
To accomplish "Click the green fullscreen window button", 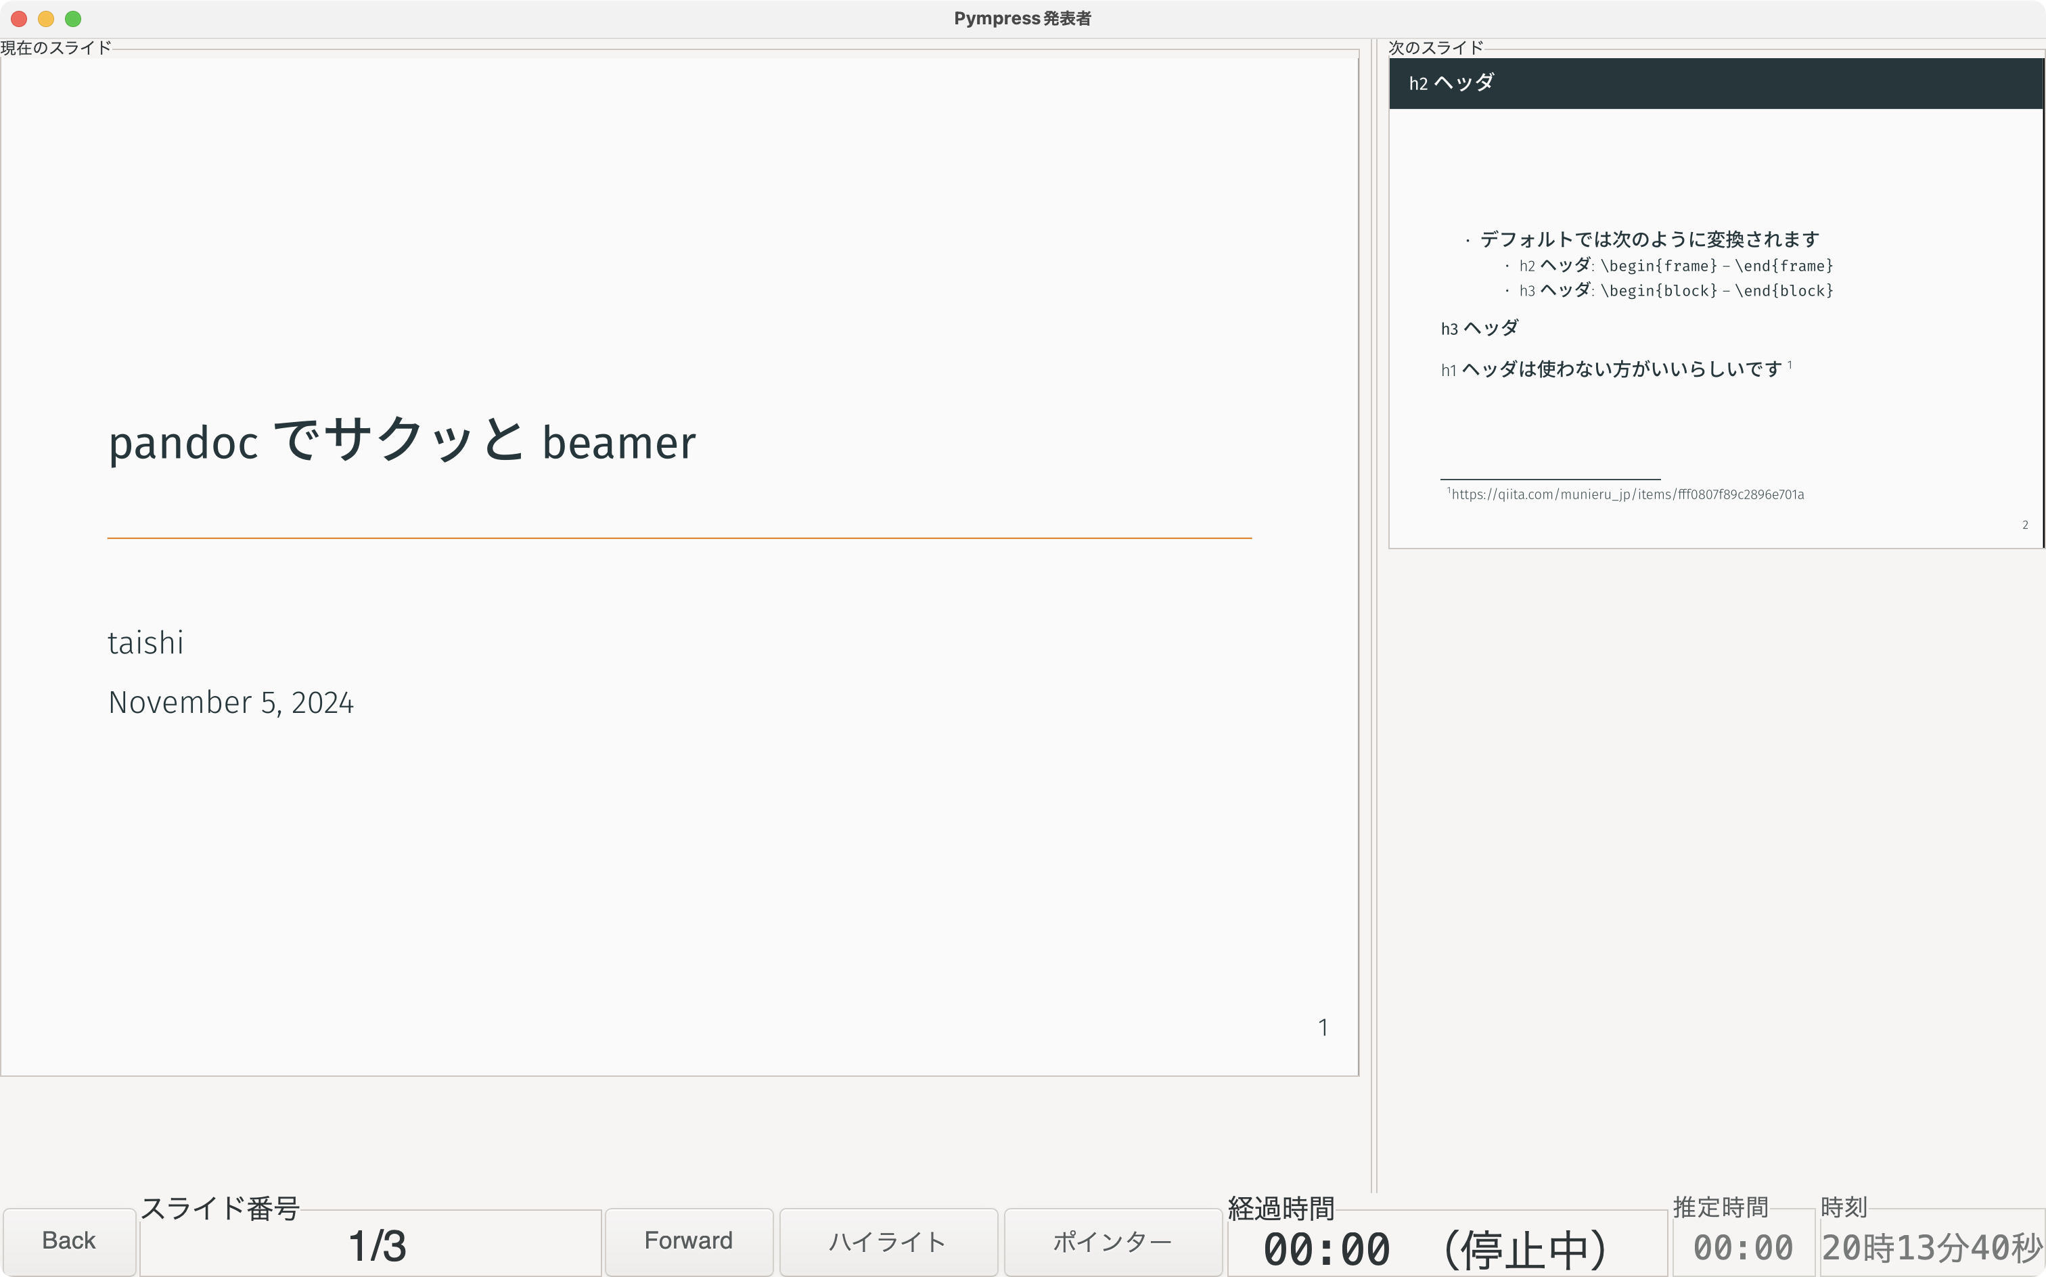I will [74, 18].
